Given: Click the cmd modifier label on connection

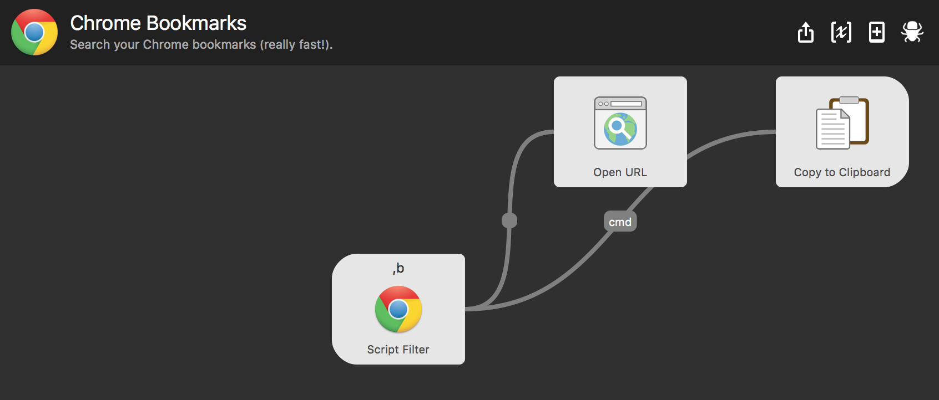Looking at the screenshot, I should (x=620, y=222).
